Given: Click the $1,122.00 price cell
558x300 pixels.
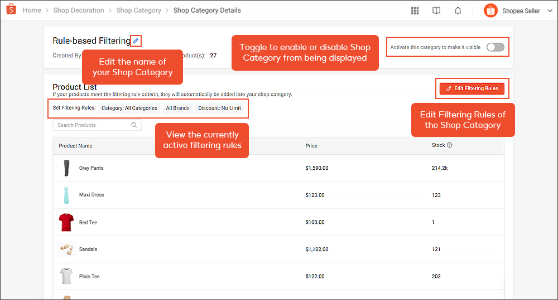Looking at the screenshot, I should tap(317, 249).
